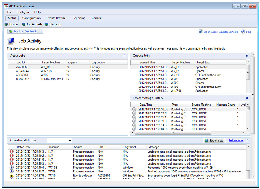Click the large Job Activity heading icon
Screen dimensions: 260x189
click(11, 41)
